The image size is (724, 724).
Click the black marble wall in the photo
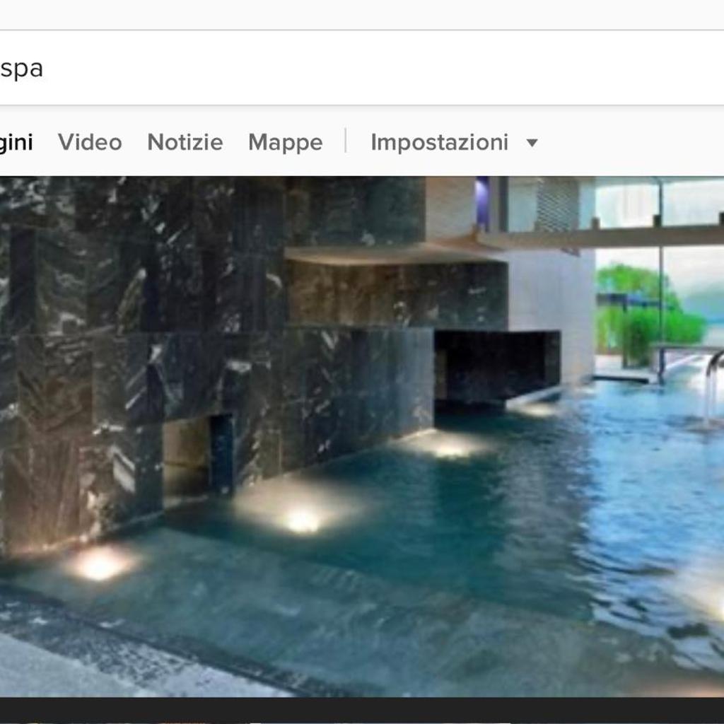(141, 297)
